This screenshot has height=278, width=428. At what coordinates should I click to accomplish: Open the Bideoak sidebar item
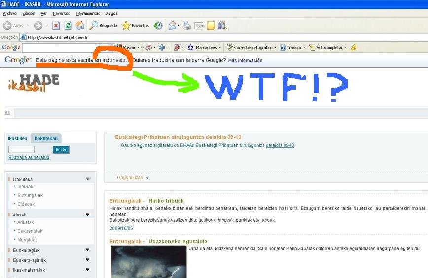[x=26, y=204]
